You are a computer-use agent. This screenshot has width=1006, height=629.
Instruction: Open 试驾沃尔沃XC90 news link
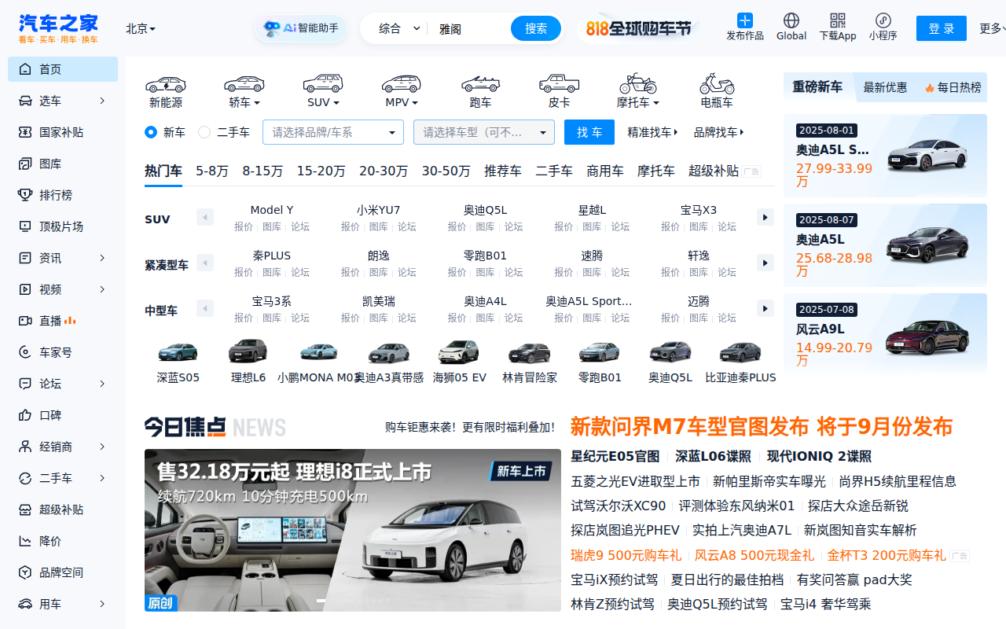[x=619, y=506]
